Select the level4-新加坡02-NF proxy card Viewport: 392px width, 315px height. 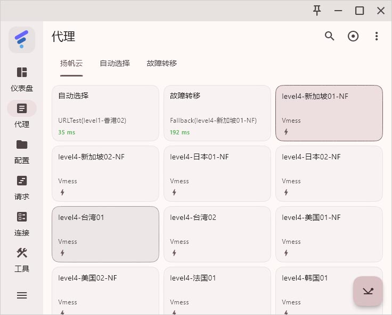coord(105,174)
